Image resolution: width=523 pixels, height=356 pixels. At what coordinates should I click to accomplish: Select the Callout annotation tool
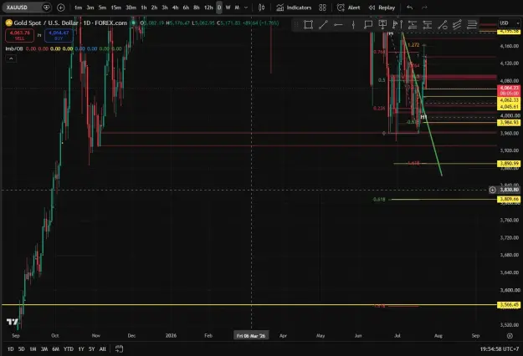pyautogui.click(x=368, y=24)
